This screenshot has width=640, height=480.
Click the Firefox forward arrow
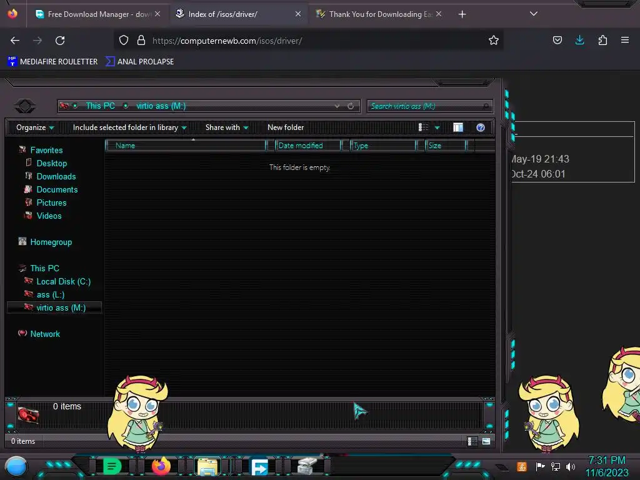[37, 41]
